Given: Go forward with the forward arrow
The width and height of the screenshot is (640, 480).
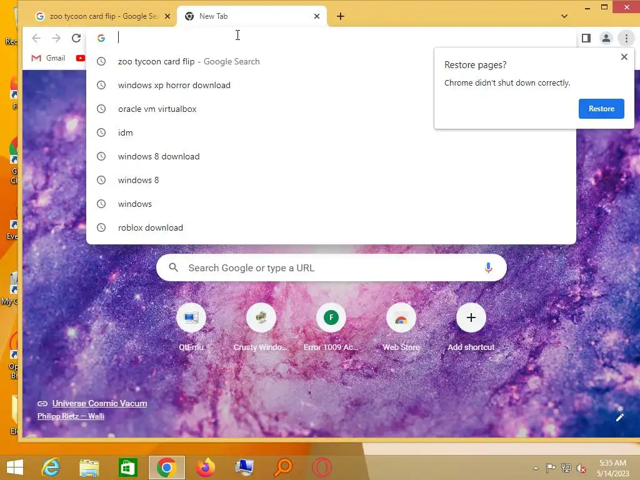Looking at the screenshot, I should (56, 38).
